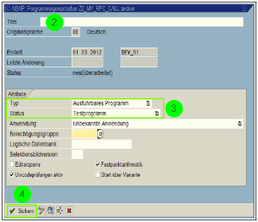Click the Erstellt date 01.03.2012

[87, 52]
